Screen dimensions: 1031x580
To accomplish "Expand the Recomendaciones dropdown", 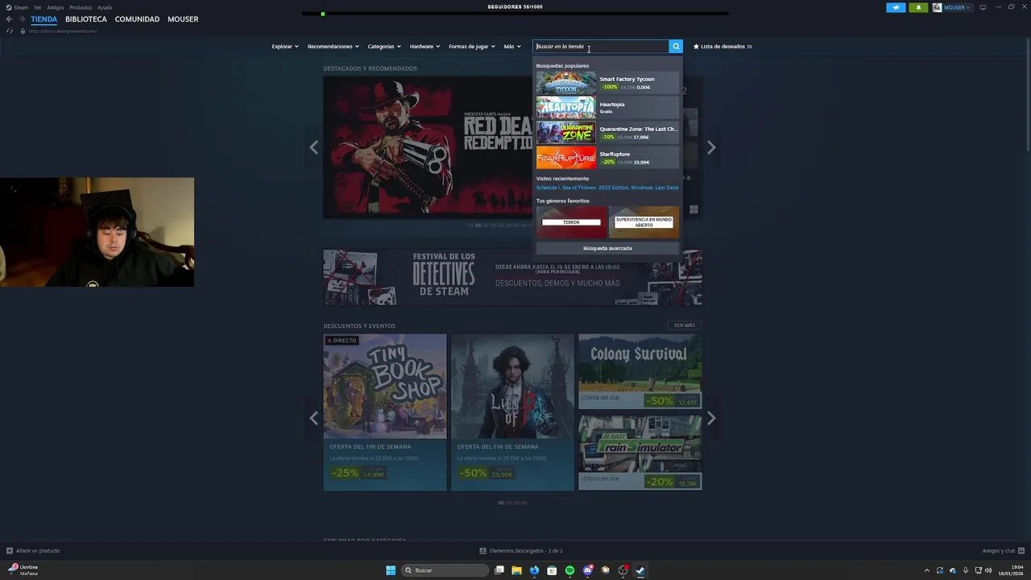I will click(x=333, y=47).
